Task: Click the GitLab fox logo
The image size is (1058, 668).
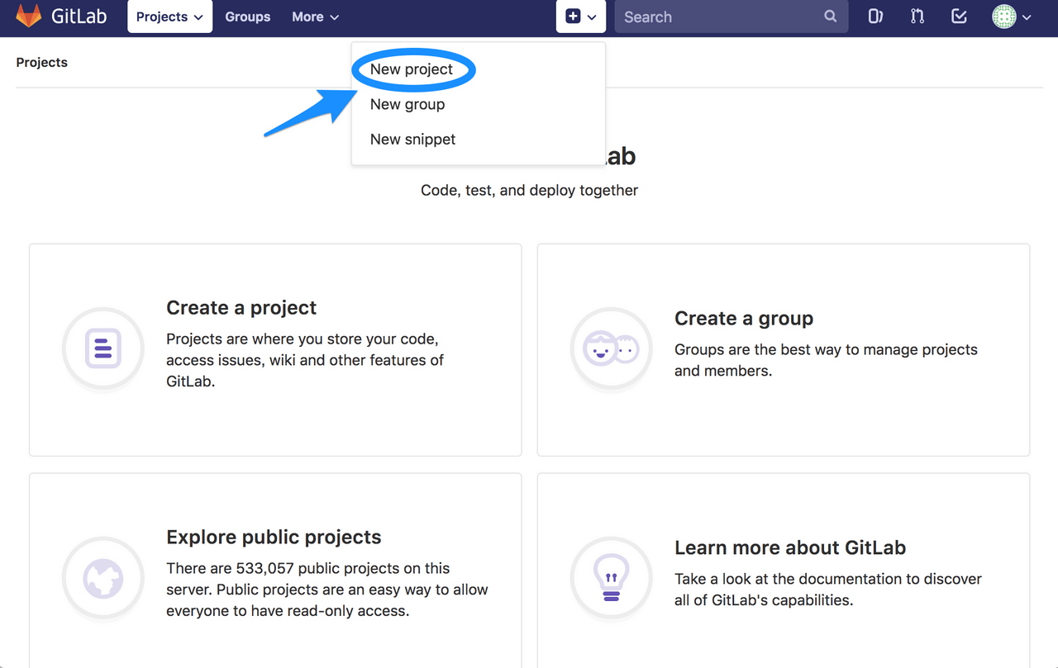Action: [29, 17]
